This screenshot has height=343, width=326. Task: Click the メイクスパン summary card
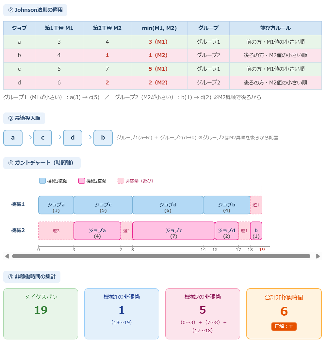41,314
